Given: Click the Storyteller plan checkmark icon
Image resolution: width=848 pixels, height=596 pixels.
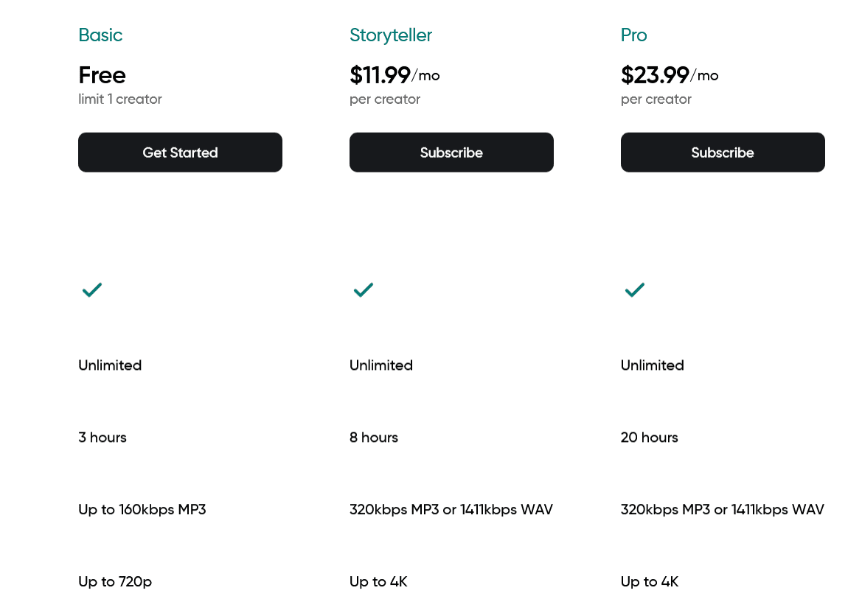Looking at the screenshot, I should [364, 290].
